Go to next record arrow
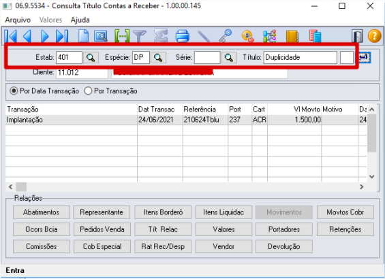Image resolution: width=385 pixels, height=279 pixels. pos(45,36)
